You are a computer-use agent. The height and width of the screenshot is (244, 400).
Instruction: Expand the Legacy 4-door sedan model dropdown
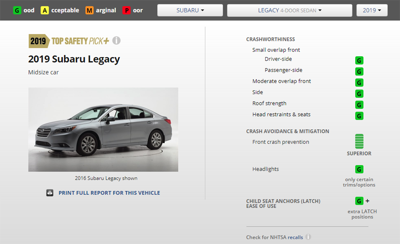pyautogui.click(x=289, y=10)
